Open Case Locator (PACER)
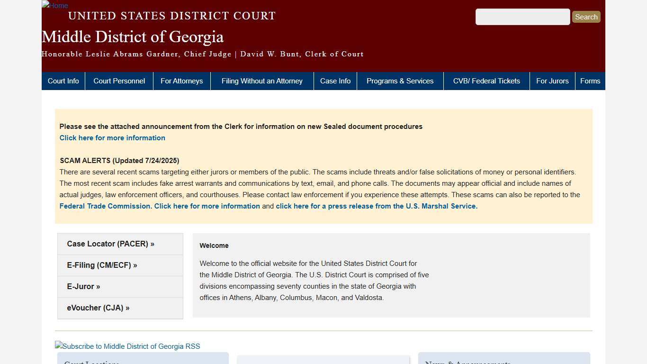Screen dimensions: 647x364 110,244
